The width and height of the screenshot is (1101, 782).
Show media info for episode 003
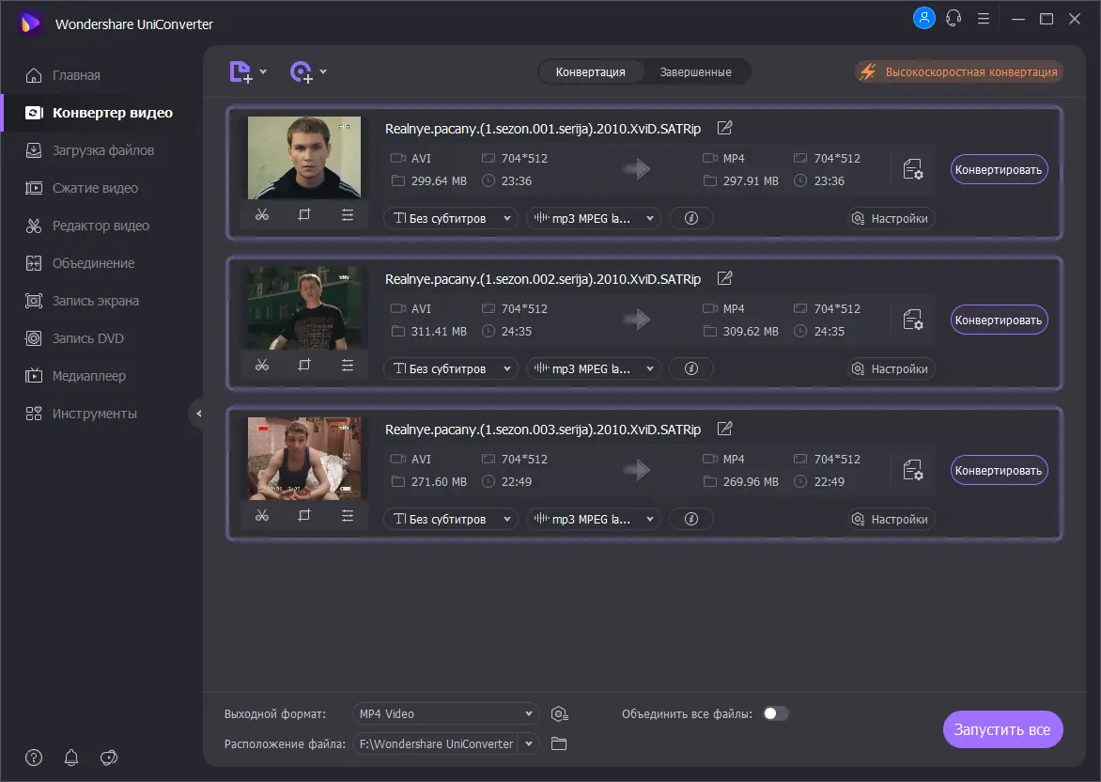coord(690,519)
